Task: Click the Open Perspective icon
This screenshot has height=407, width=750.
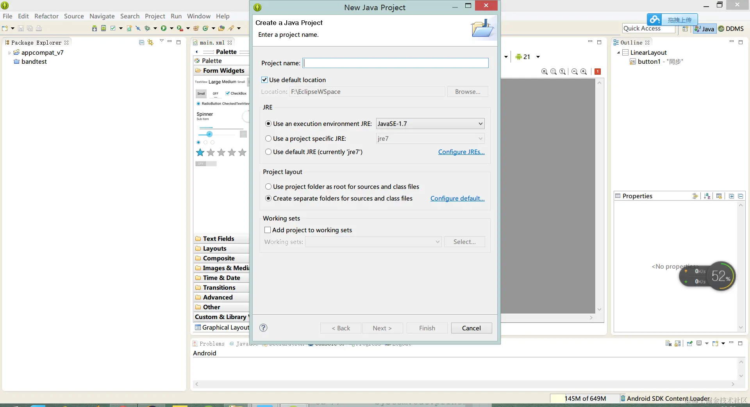Action: coord(685,29)
